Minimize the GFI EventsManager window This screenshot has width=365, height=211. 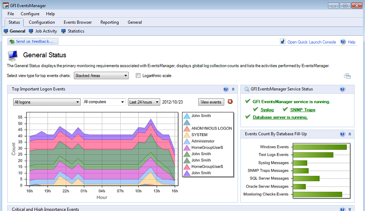[x=333, y=6]
